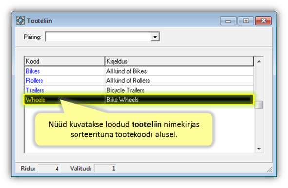
Task: Click the Valitud selected count field
Action: [105, 168]
